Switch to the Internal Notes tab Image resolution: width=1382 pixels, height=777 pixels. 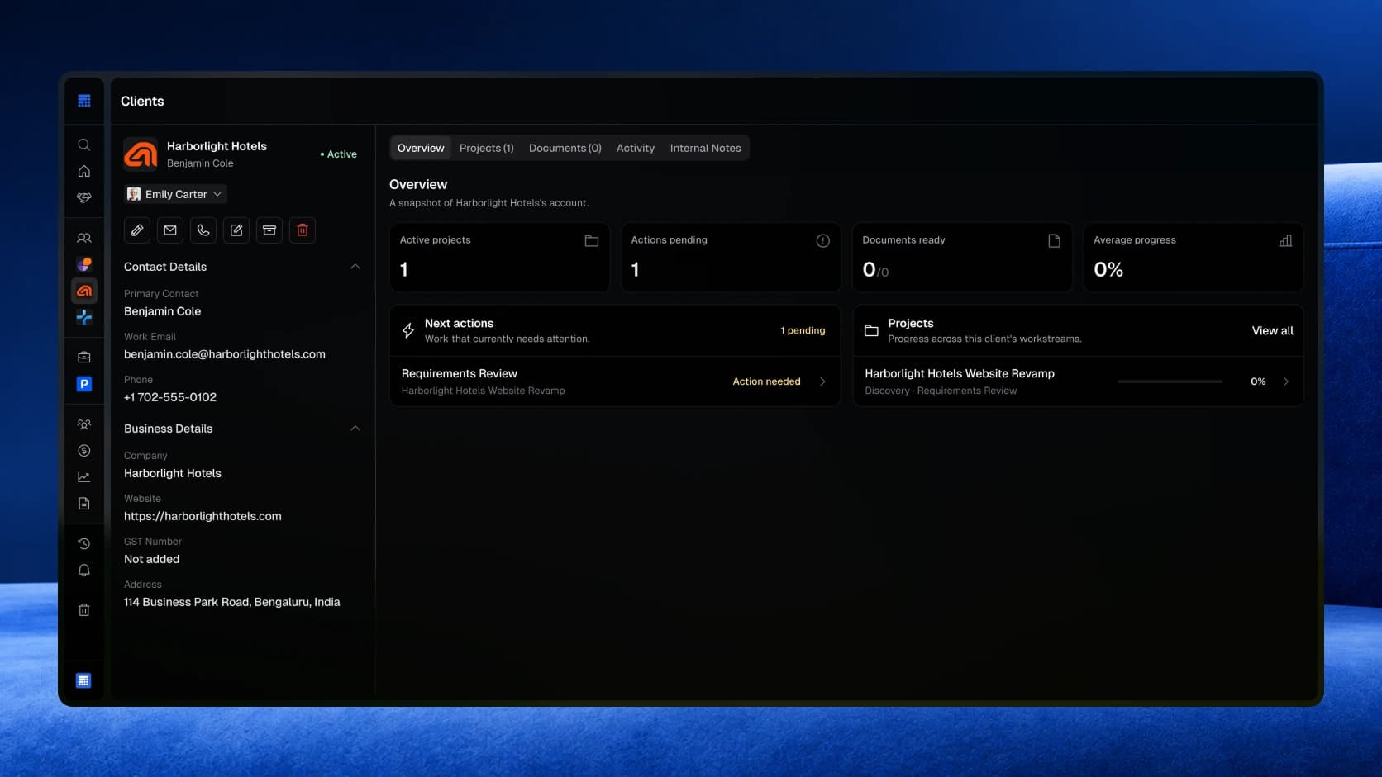[706, 148]
